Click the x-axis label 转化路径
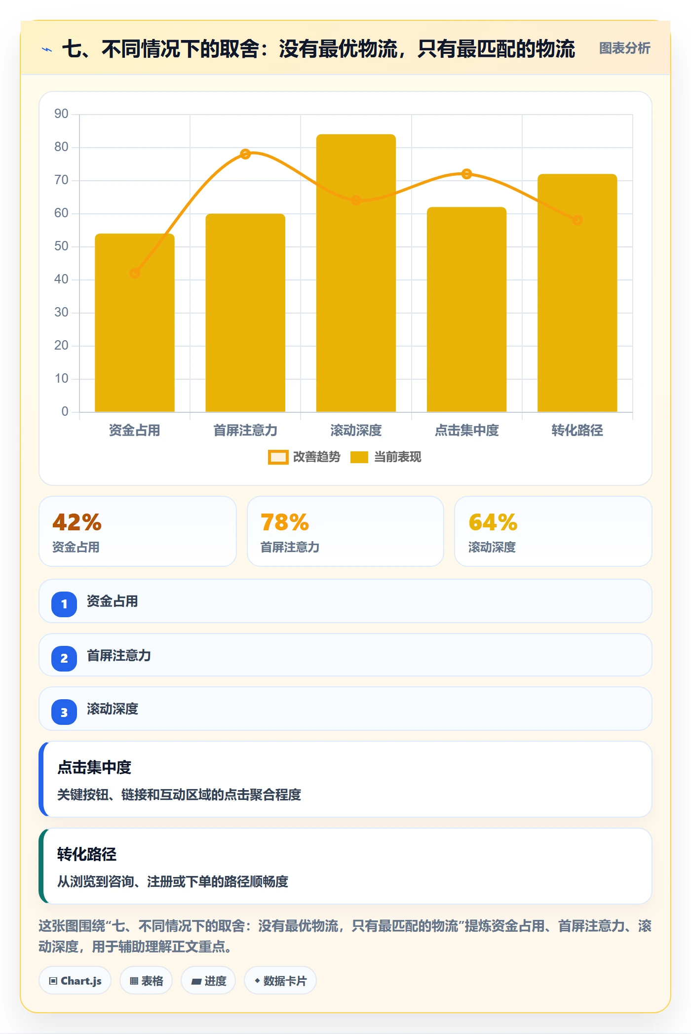 pos(577,431)
